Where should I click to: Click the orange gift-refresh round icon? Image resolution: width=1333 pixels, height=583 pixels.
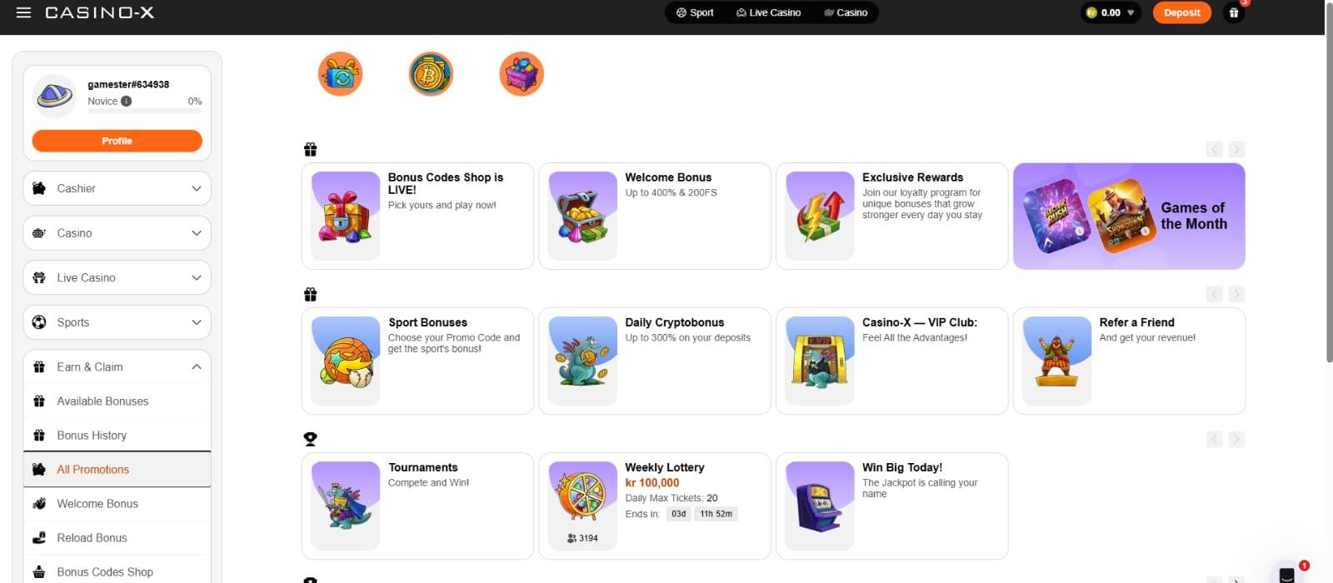(340, 74)
